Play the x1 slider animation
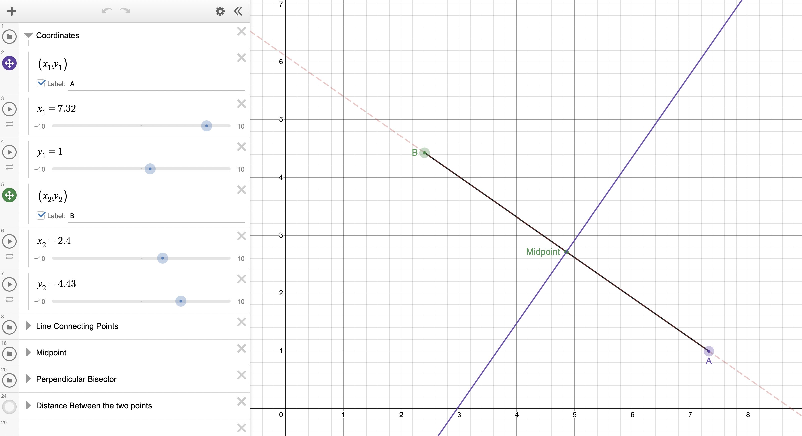 [x=9, y=109]
